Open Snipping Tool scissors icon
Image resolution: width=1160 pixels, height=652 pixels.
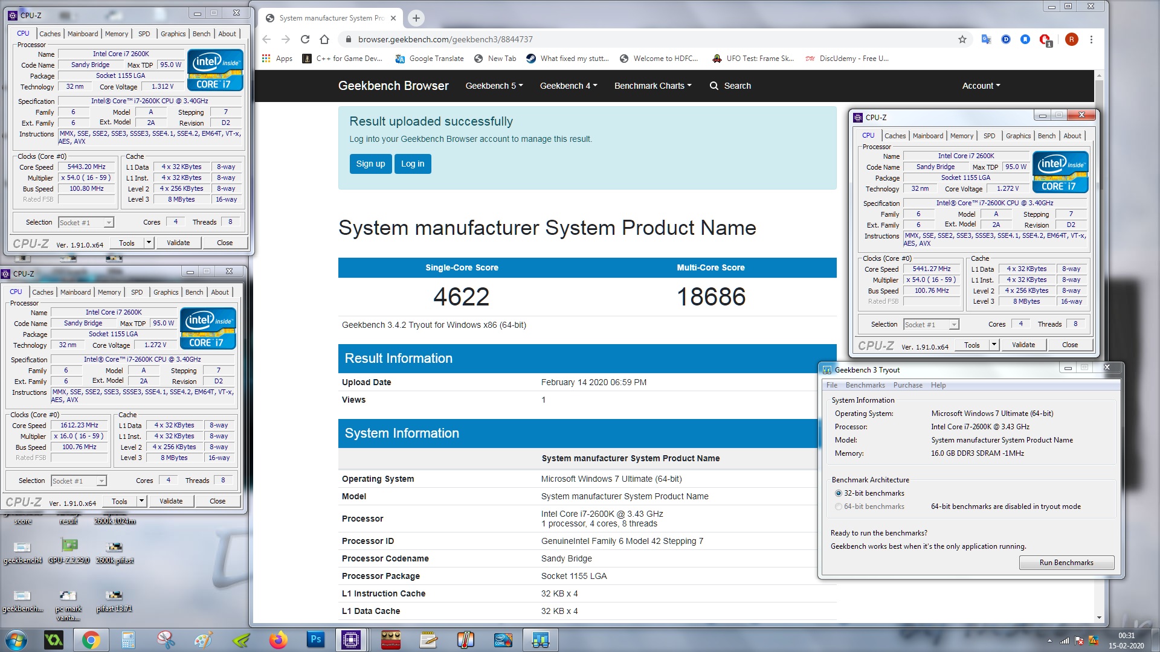pyautogui.click(x=166, y=639)
